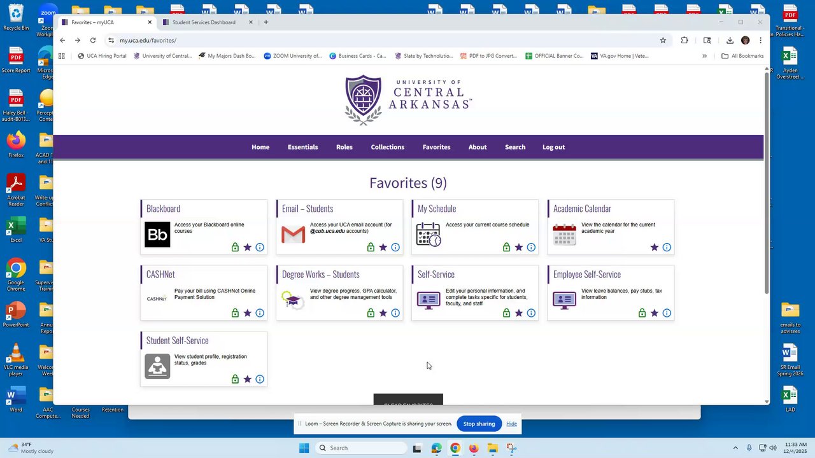
Task: Open Favorites in the navigation bar
Action: tap(437, 147)
